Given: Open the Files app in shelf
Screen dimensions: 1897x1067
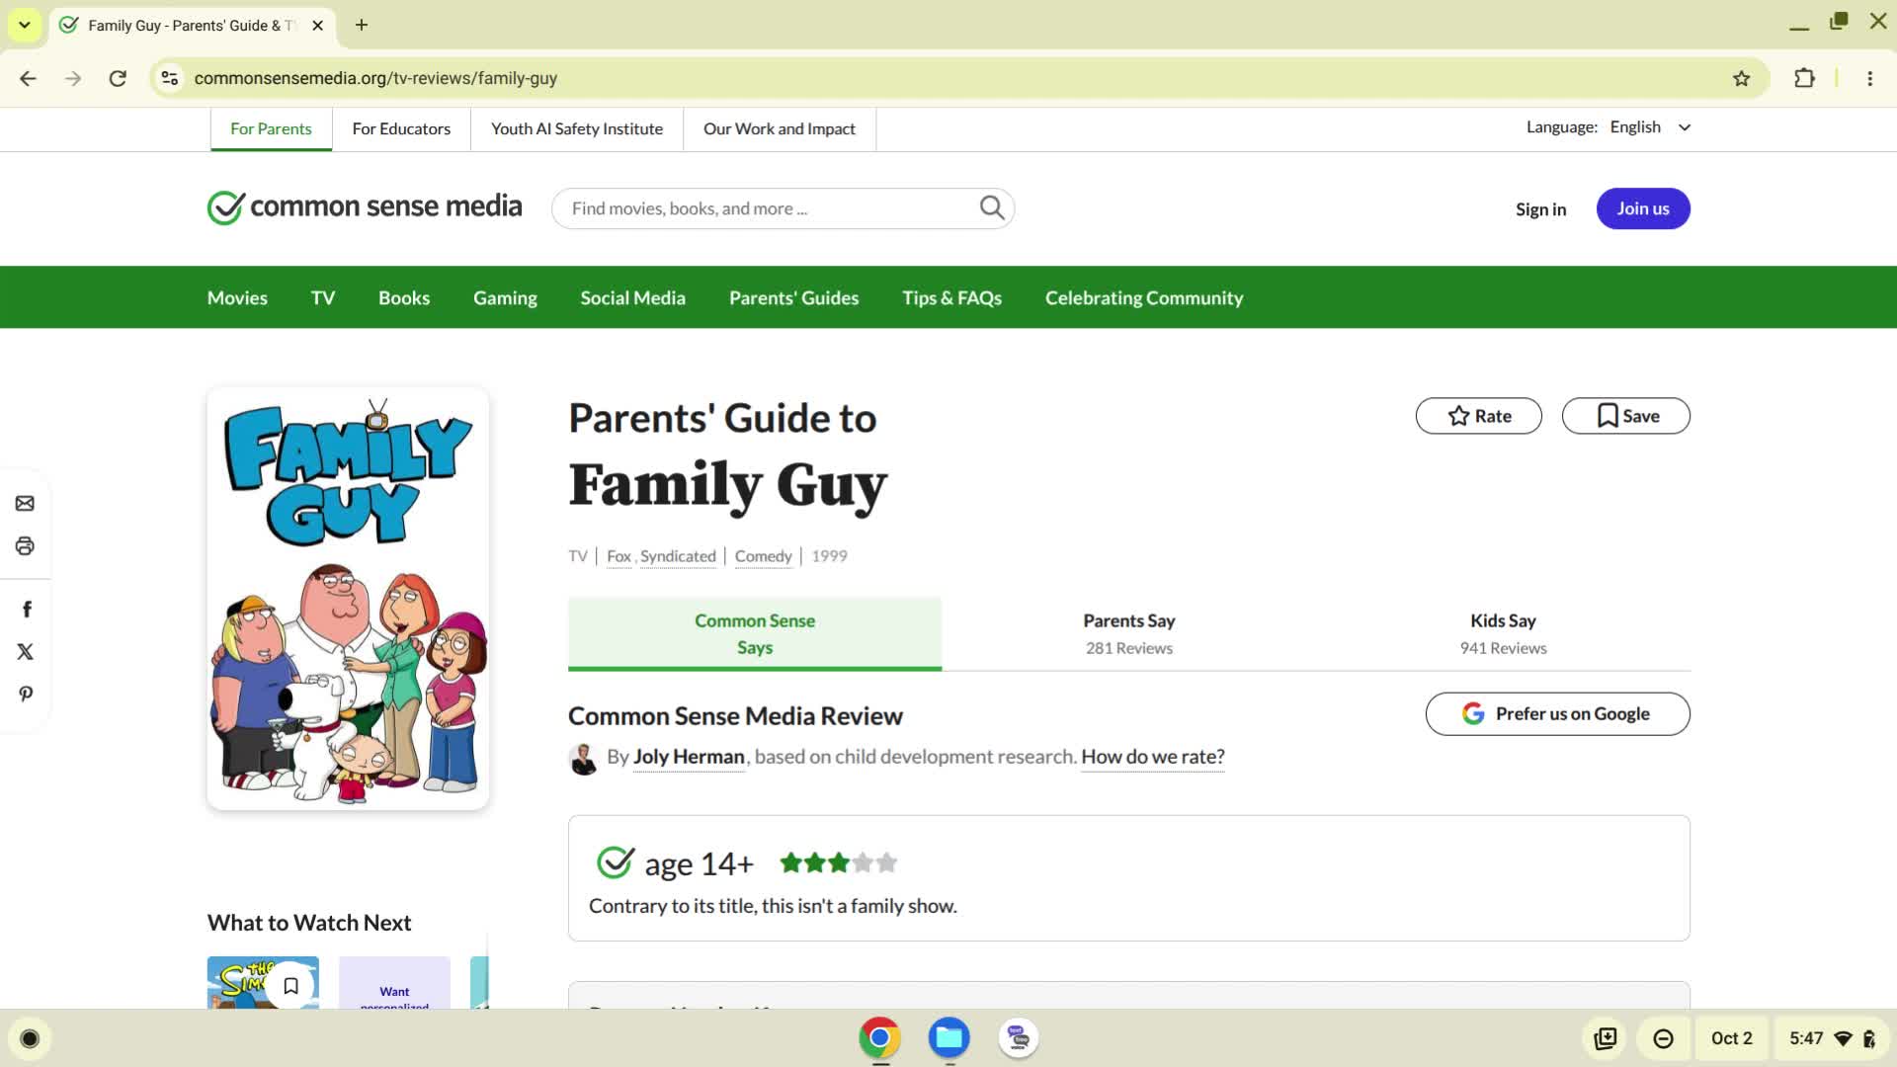Looking at the screenshot, I should [x=948, y=1037].
